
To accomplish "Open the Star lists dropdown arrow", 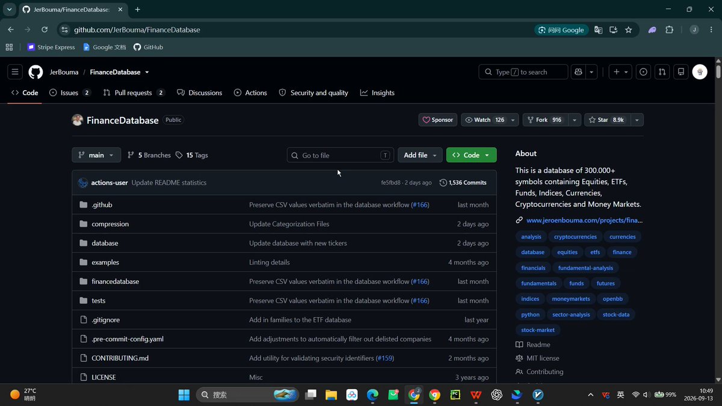I will tap(637, 120).
